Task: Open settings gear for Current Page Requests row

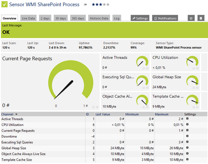Action: click(x=187, y=130)
